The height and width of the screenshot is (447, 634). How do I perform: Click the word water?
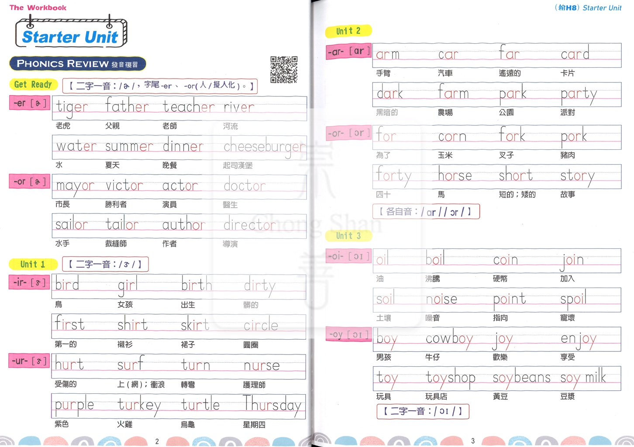pyautogui.click(x=76, y=146)
